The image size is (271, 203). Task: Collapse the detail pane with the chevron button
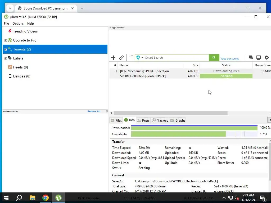click(269, 120)
